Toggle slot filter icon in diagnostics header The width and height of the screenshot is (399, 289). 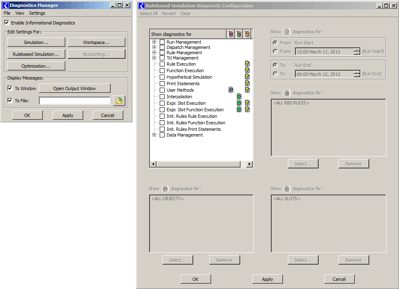pos(239,34)
